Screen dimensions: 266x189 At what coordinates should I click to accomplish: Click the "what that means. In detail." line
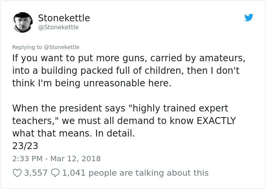pos(73,133)
